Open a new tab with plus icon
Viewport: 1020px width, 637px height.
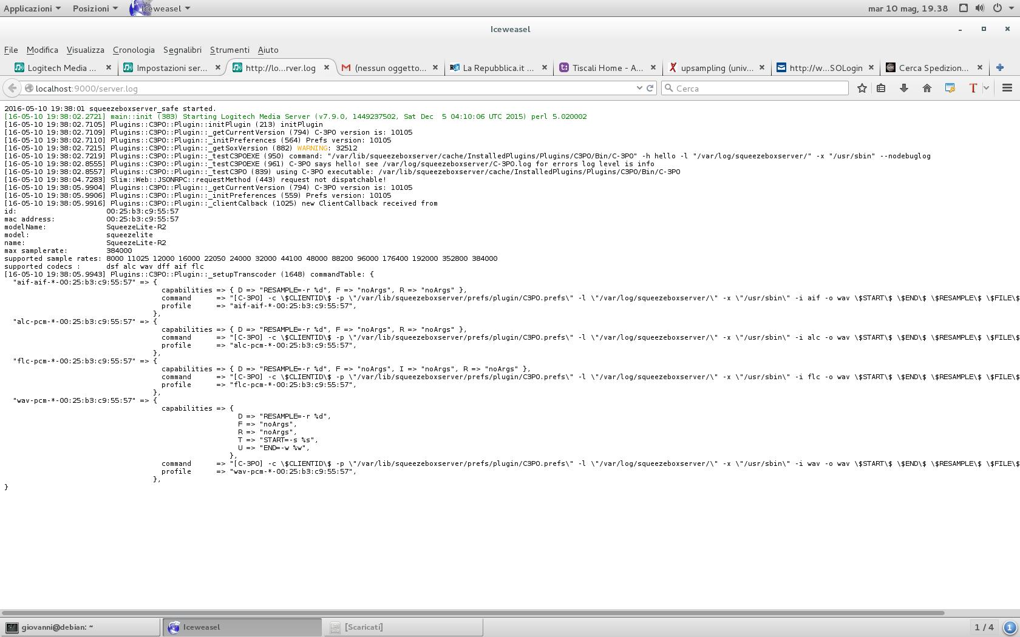coord(1000,68)
